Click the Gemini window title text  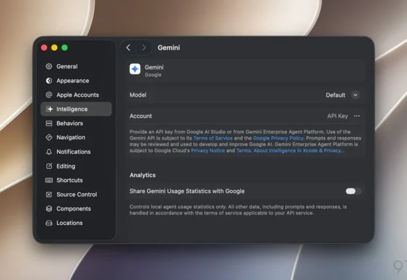coord(169,48)
